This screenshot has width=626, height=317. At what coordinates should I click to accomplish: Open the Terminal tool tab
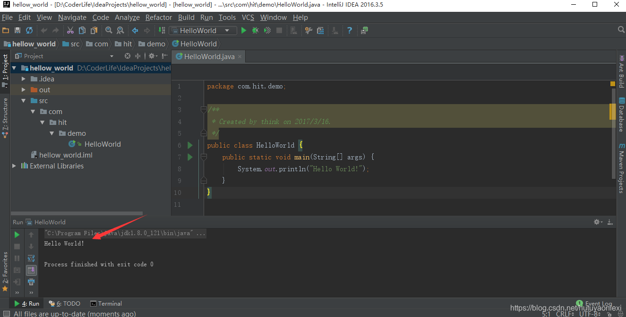pyautogui.click(x=106, y=303)
